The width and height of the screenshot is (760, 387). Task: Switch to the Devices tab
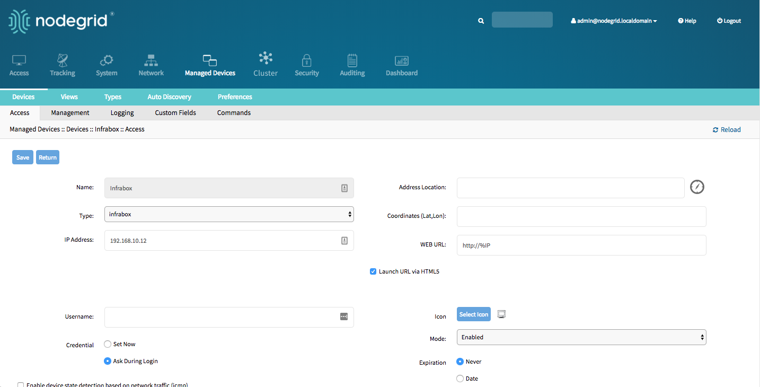23,97
